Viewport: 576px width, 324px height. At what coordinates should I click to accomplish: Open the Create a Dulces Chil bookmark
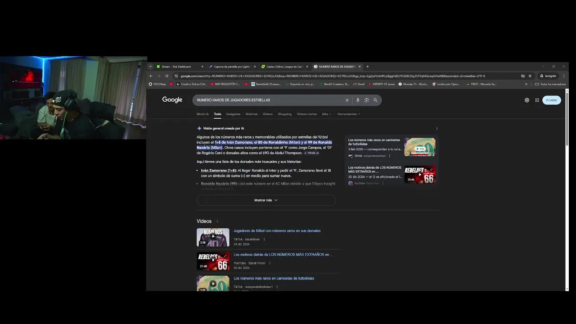(191, 84)
